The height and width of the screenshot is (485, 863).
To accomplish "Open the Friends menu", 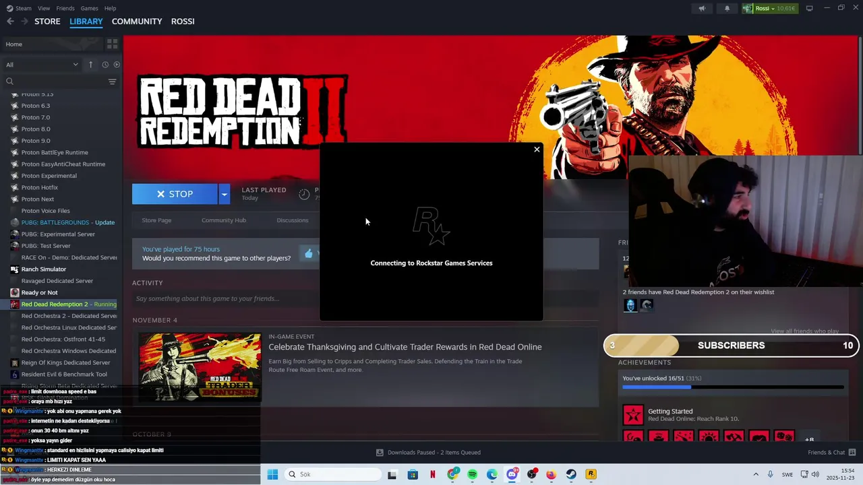I will (x=65, y=8).
